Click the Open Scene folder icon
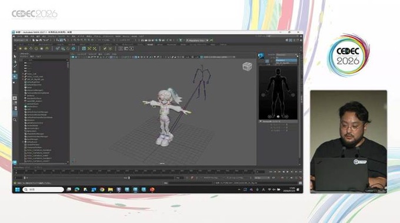 pos(37,40)
